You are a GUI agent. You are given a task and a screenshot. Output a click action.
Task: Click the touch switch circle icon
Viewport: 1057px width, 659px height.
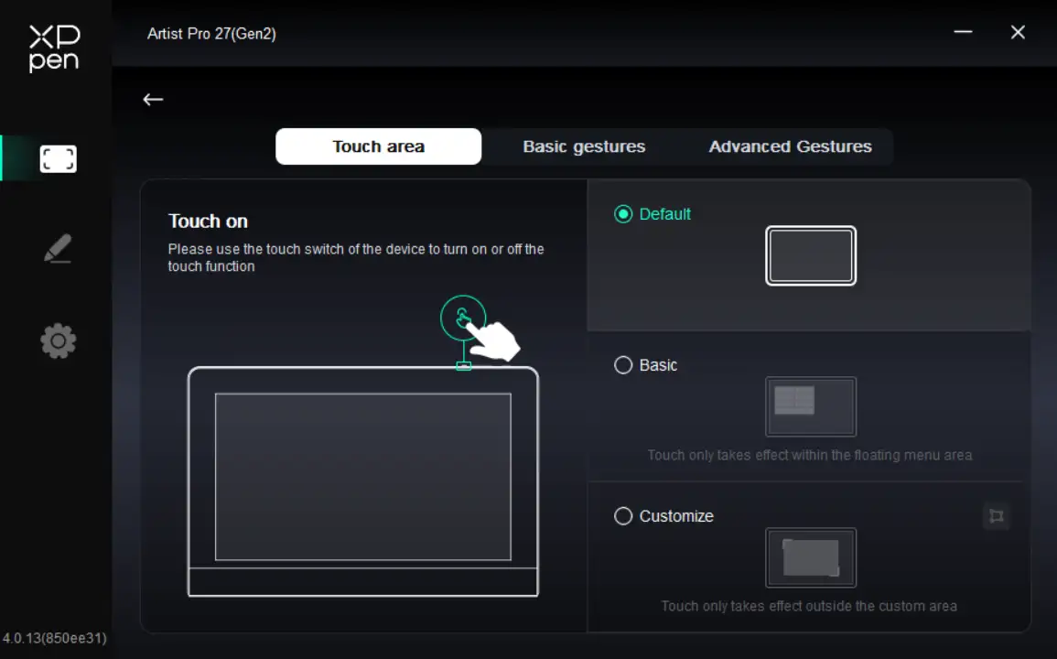[462, 318]
